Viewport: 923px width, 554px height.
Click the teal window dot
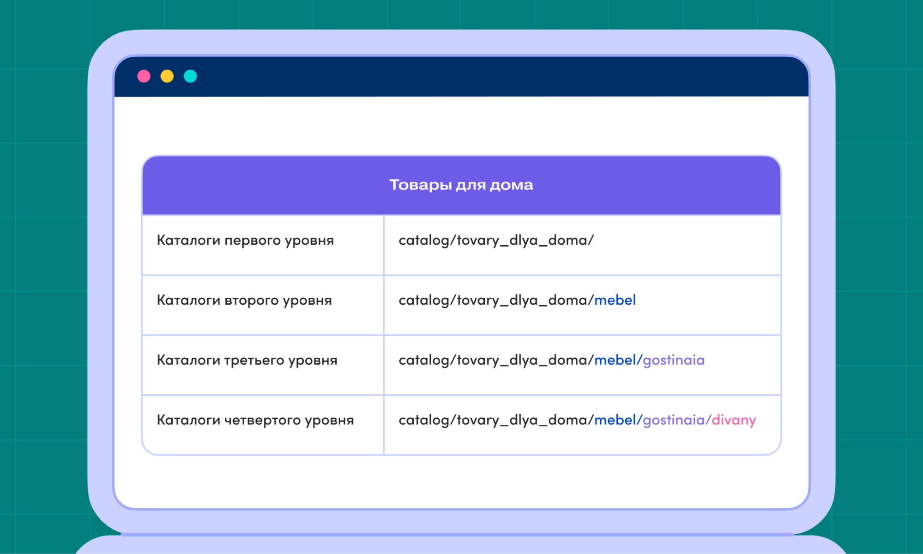[x=190, y=76]
